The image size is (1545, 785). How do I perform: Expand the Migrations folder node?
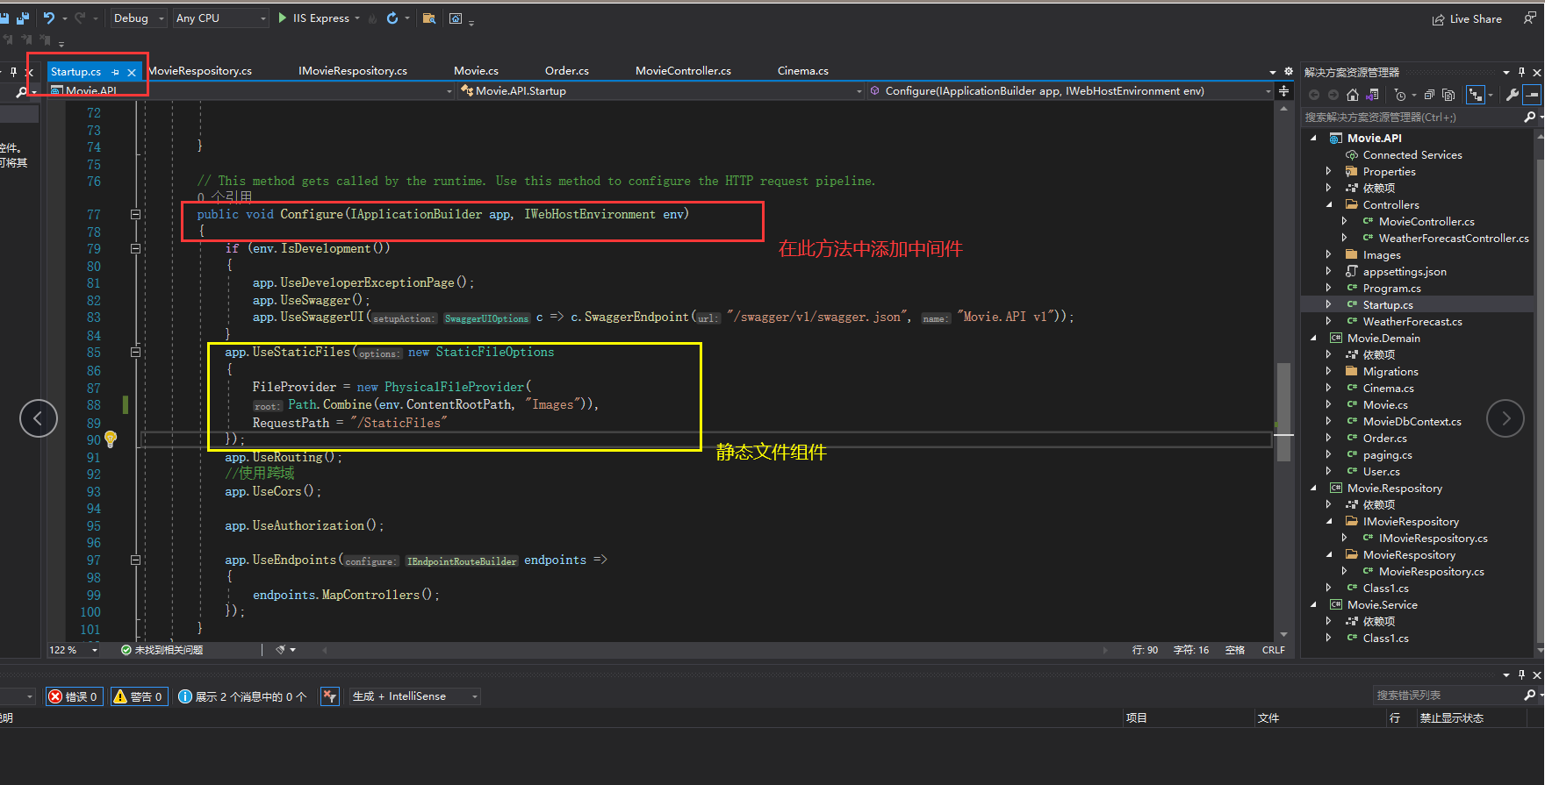coord(1328,372)
